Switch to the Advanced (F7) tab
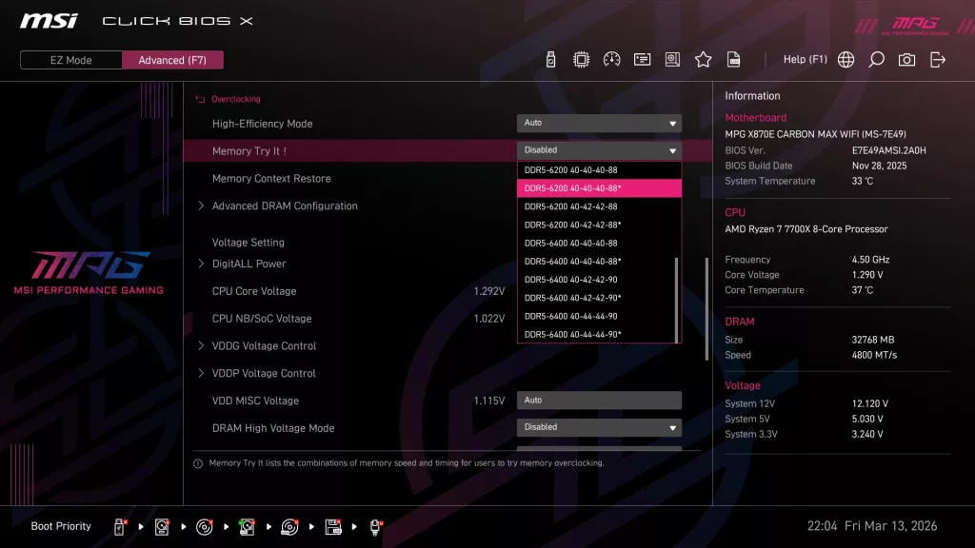The height and width of the screenshot is (548, 975). tap(172, 59)
